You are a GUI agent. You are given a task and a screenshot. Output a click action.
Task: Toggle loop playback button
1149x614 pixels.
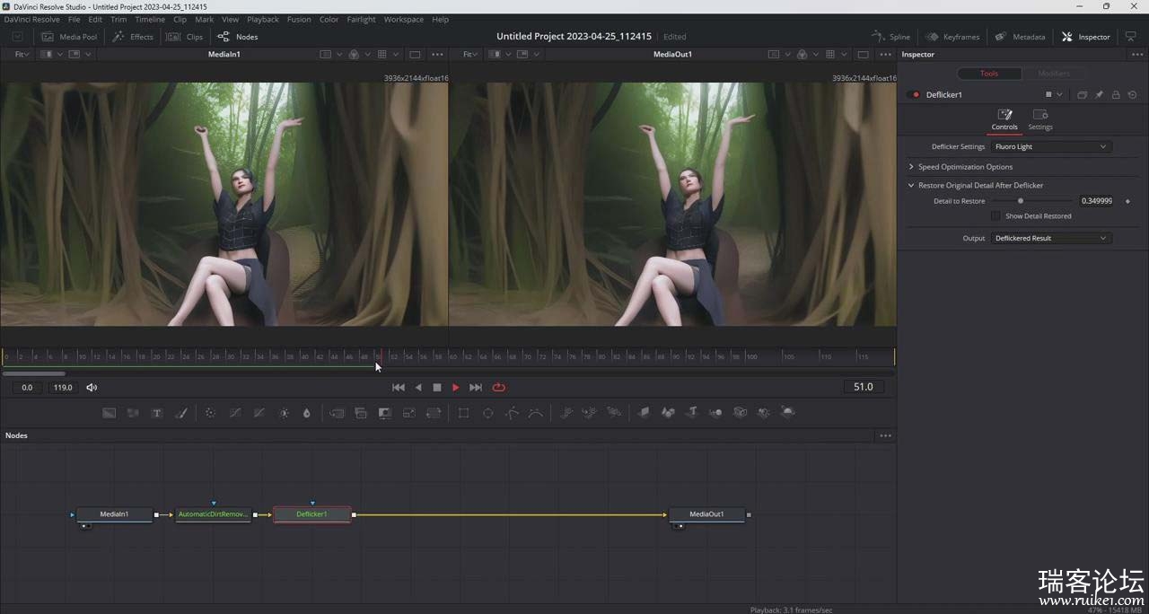click(x=499, y=388)
